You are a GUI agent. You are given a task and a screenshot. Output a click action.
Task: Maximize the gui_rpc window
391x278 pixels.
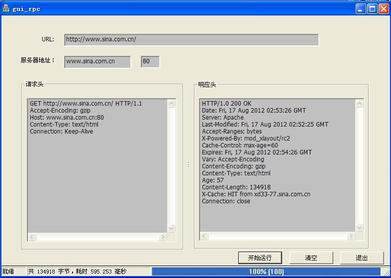tap(372, 9)
